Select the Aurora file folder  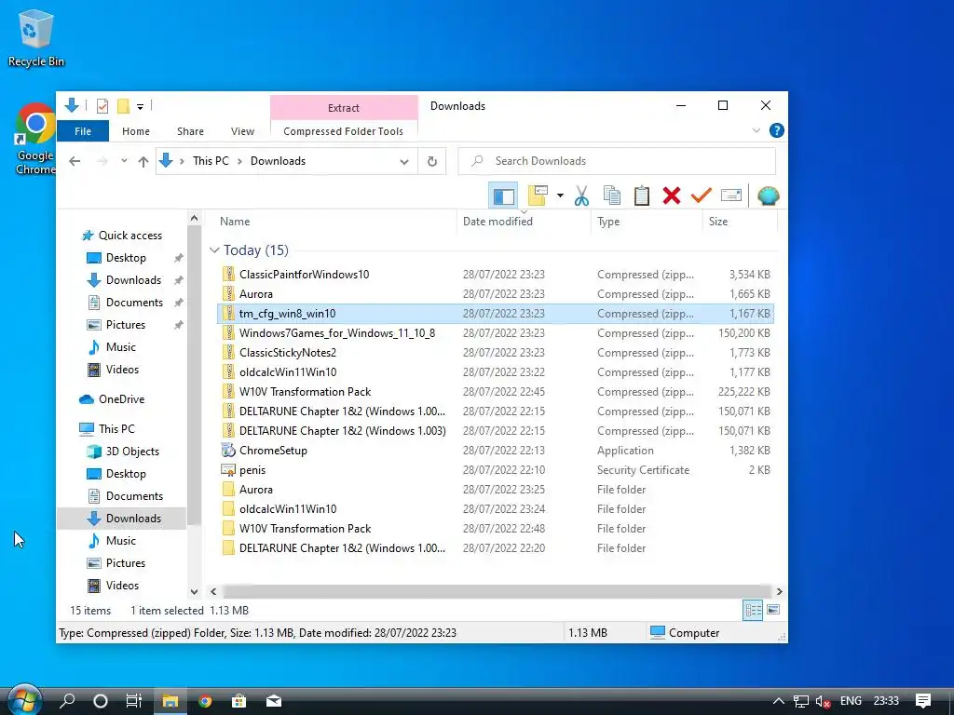pyautogui.click(x=496, y=490)
